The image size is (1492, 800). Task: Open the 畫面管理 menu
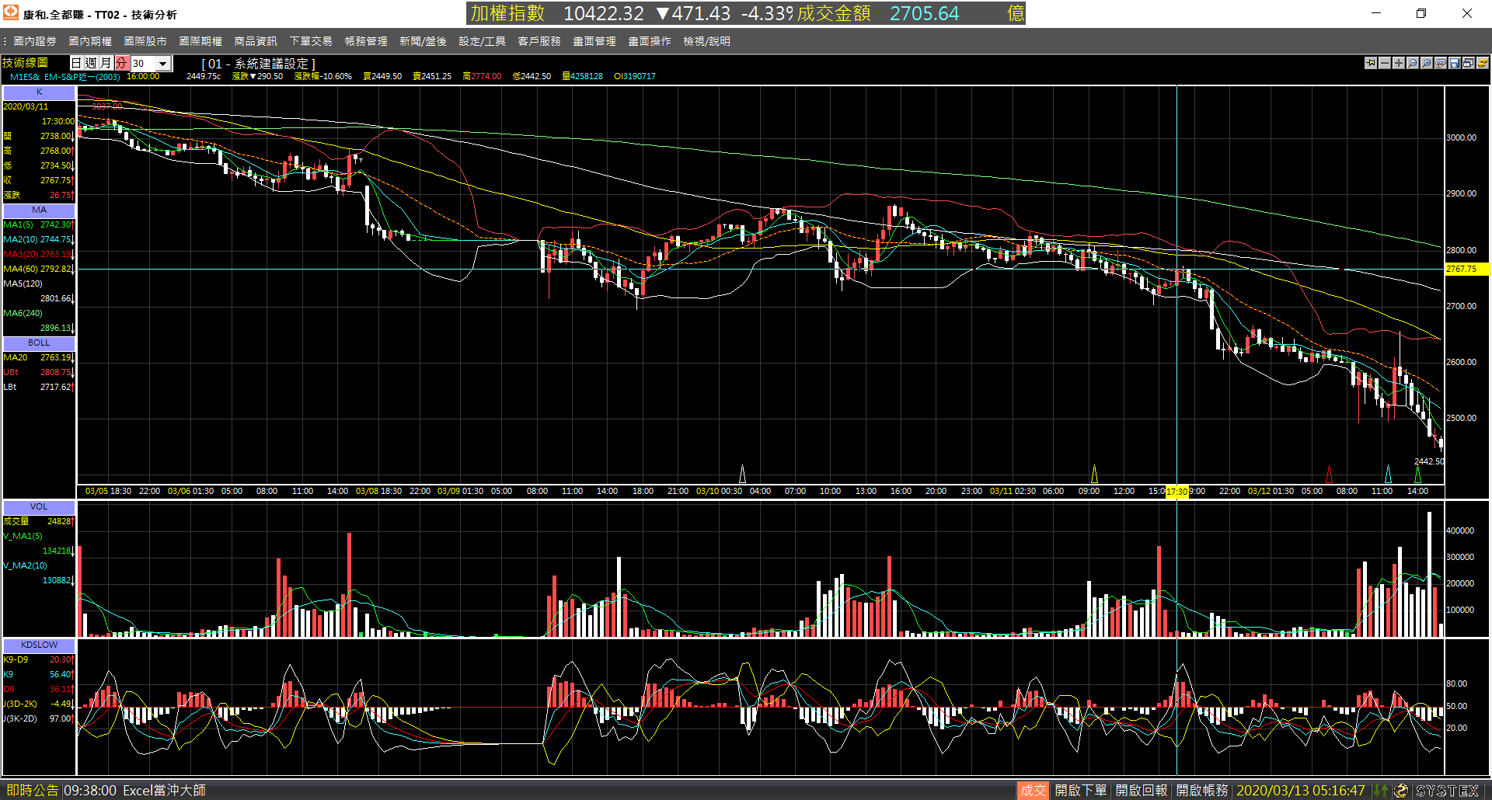(x=594, y=41)
